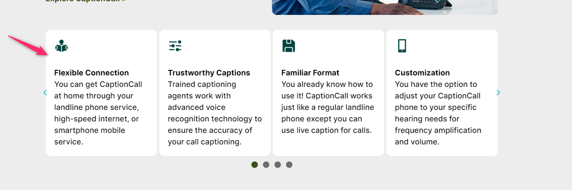Open the Explore CaptionCall link
The image size is (572, 190).
pos(85,1)
